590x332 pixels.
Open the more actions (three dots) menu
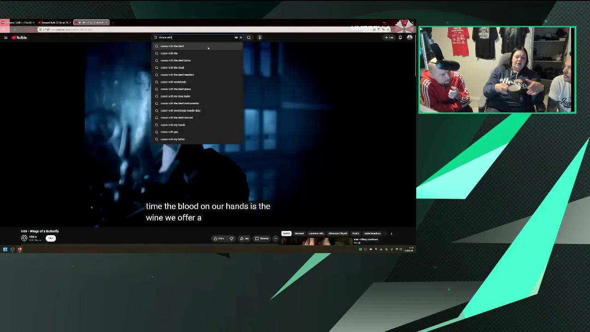pos(276,238)
